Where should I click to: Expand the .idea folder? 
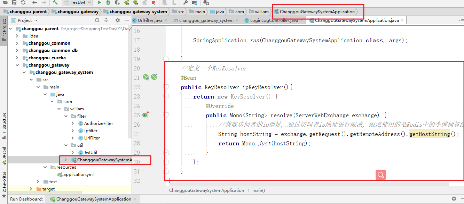pyautogui.click(x=17, y=36)
